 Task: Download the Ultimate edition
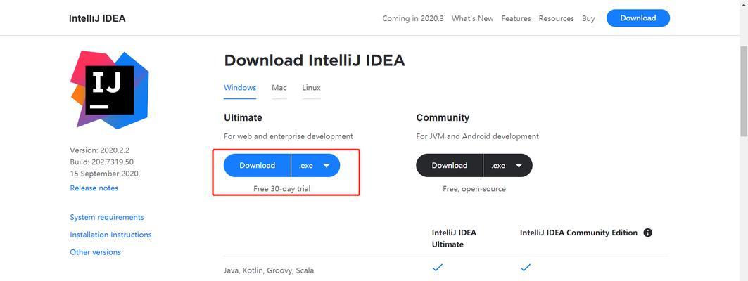coord(257,165)
